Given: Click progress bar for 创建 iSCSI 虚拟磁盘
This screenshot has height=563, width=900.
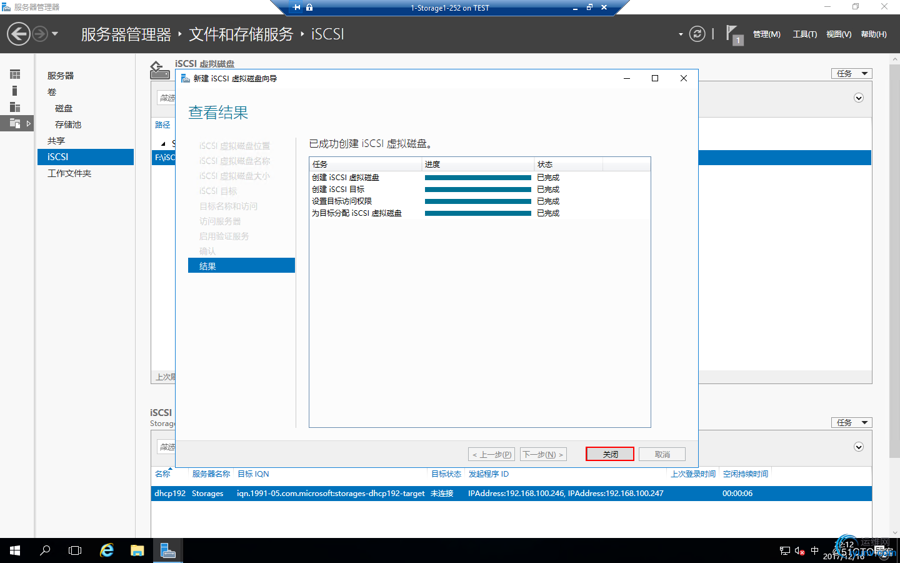Looking at the screenshot, I should tap(478, 178).
